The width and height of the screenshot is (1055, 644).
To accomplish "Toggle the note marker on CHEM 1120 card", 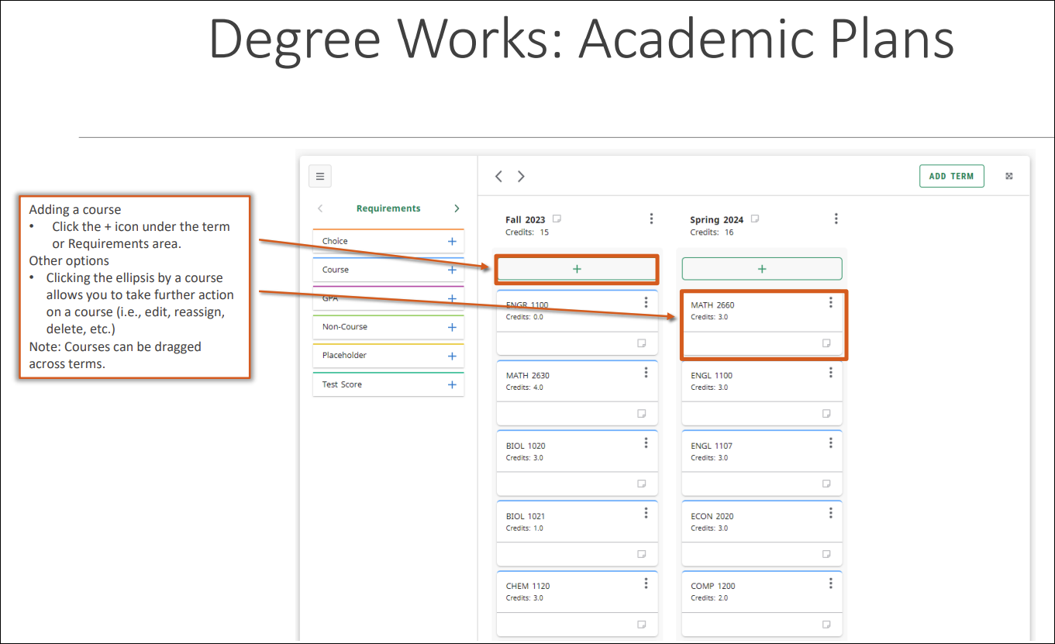I will pyautogui.click(x=641, y=624).
